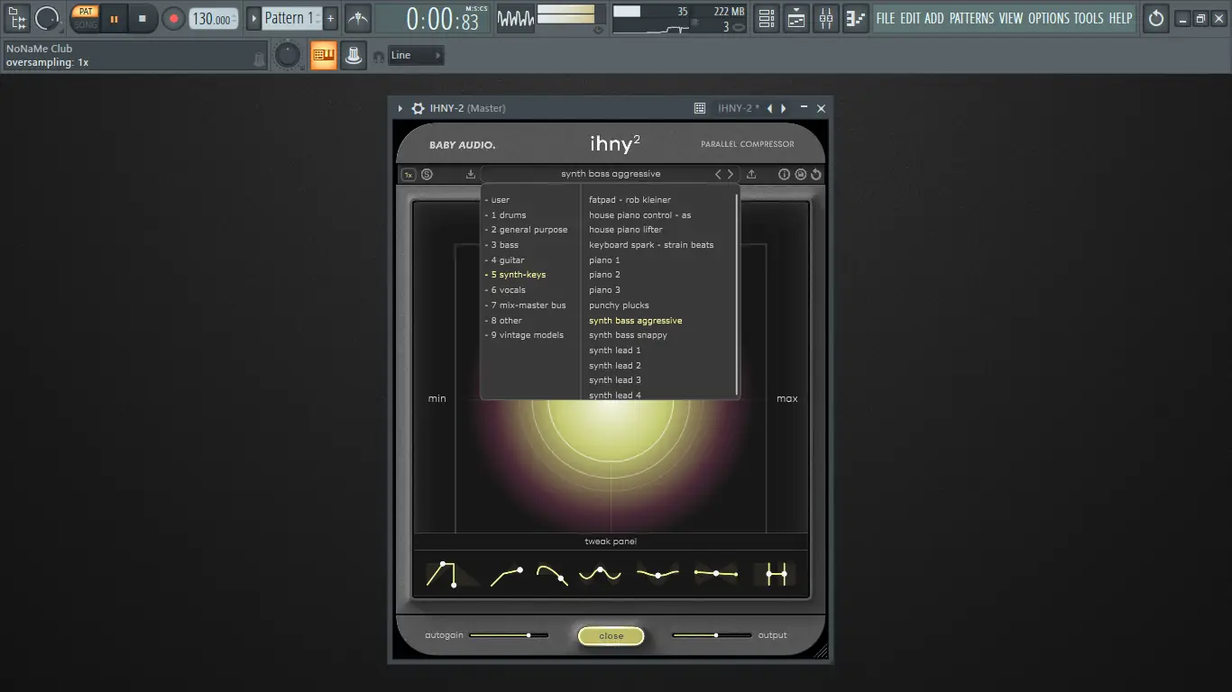Click the solo 'S' circle icon in IHNY-2
This screenshot has height=692, width=1232.
(x=427, y=174)
